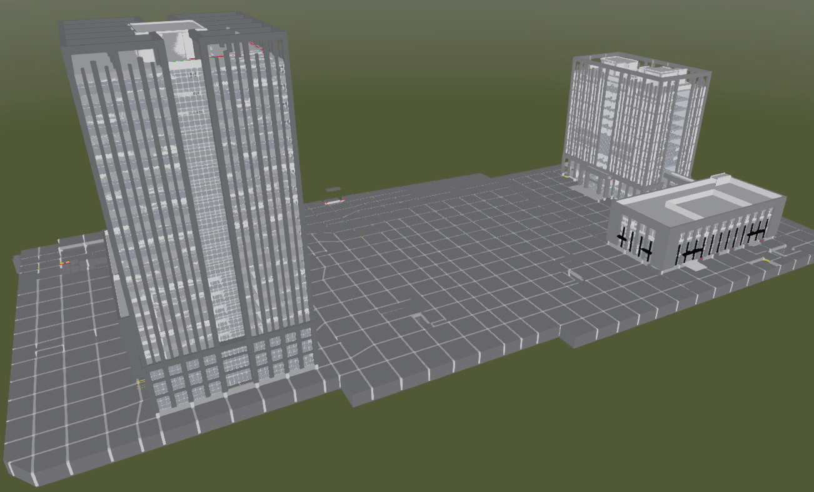Screen dimensions: 814x492
Task: Click the multicolored marker at skyscraper's lower-left corner
Action: [x=140, y=383]
